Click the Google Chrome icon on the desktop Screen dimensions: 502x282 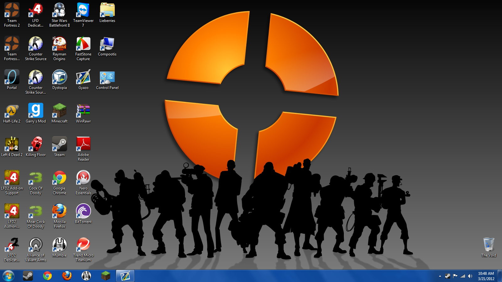click(x=60, y=182)
